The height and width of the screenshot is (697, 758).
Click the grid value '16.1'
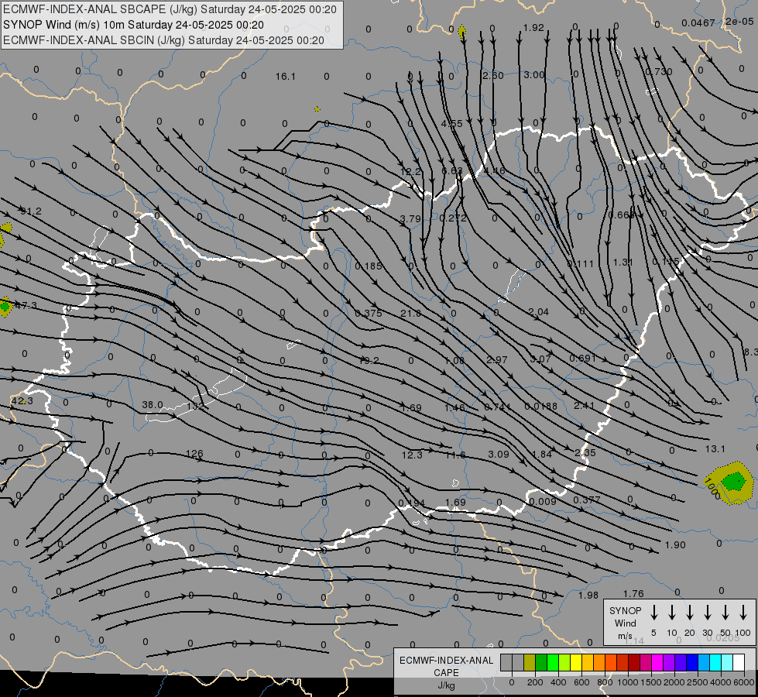point(285,77)
